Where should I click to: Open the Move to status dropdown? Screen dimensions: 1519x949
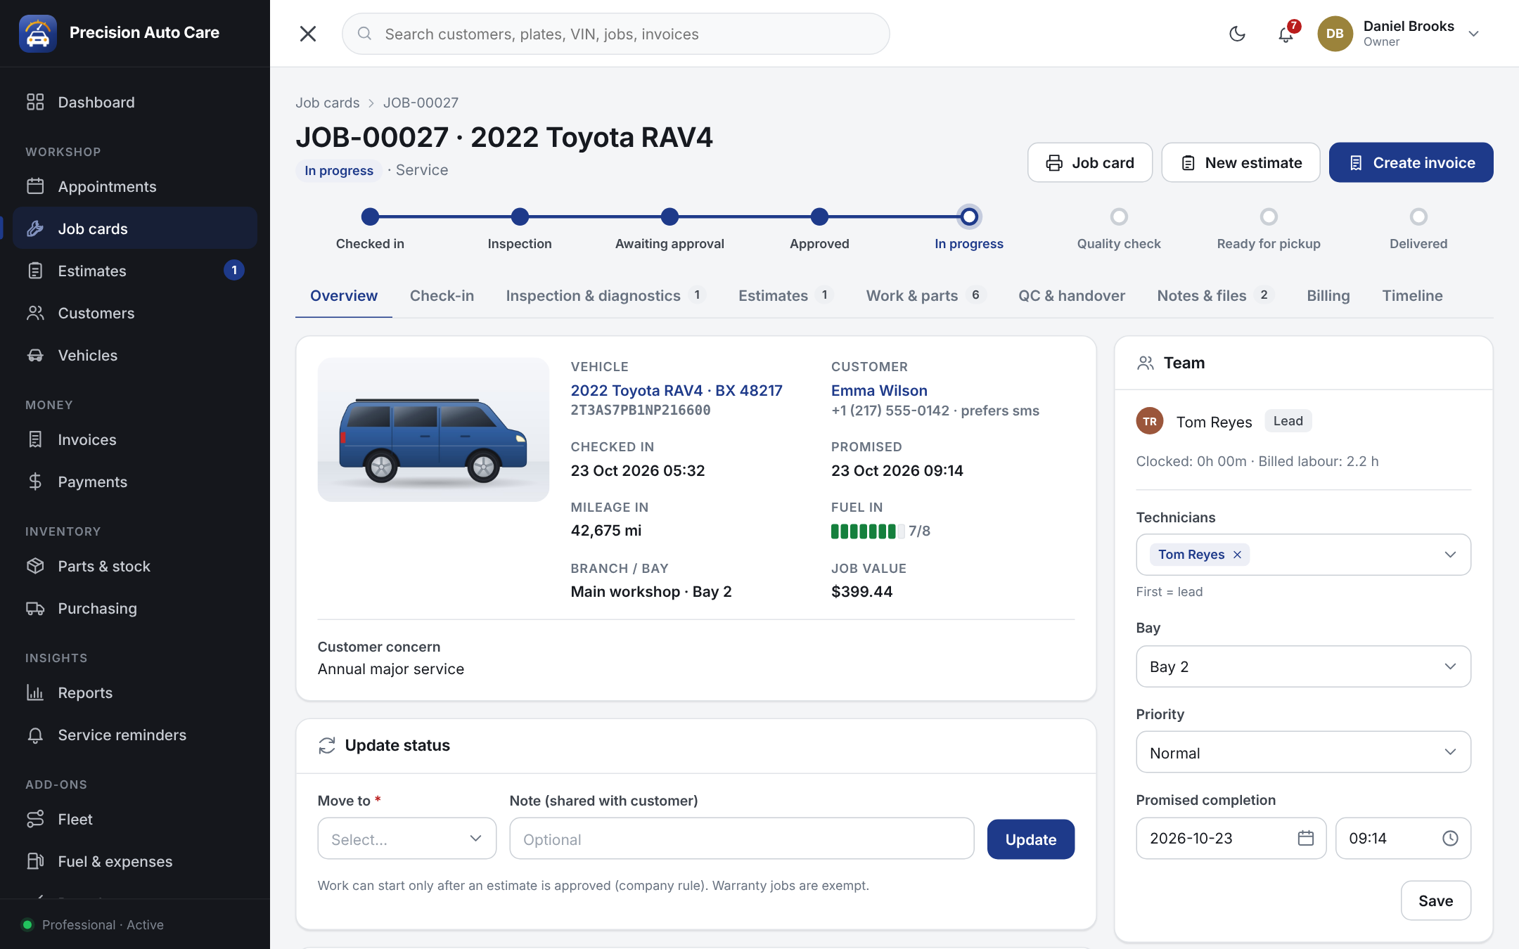407,838
